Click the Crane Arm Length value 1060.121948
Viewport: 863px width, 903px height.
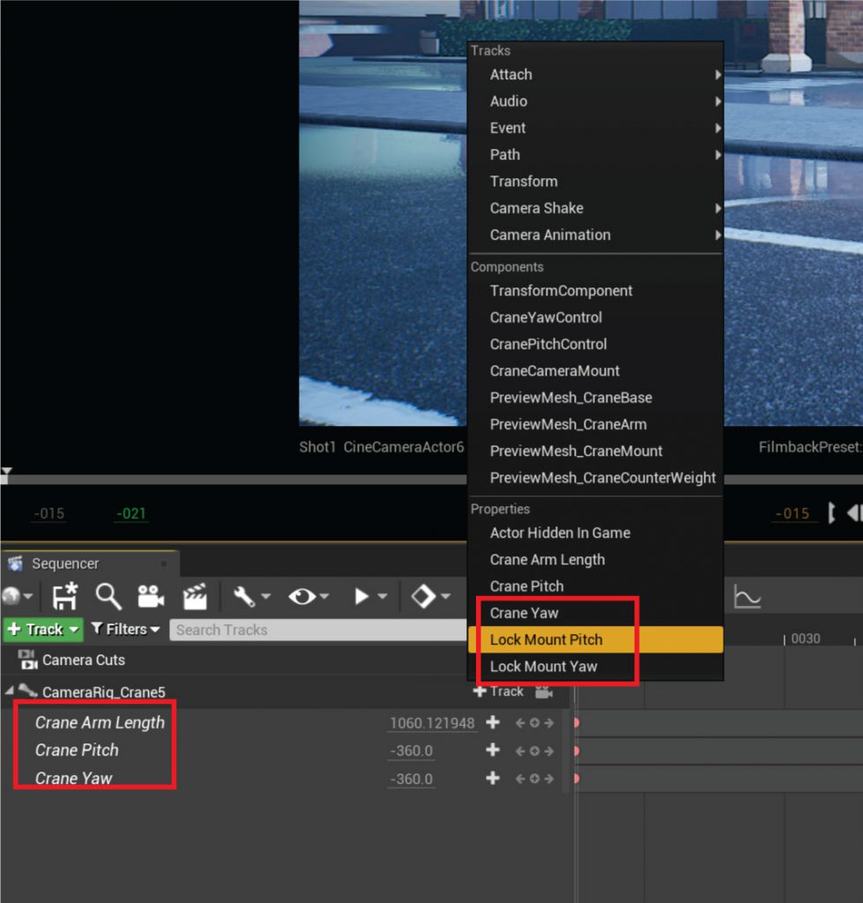coord(432,723)
